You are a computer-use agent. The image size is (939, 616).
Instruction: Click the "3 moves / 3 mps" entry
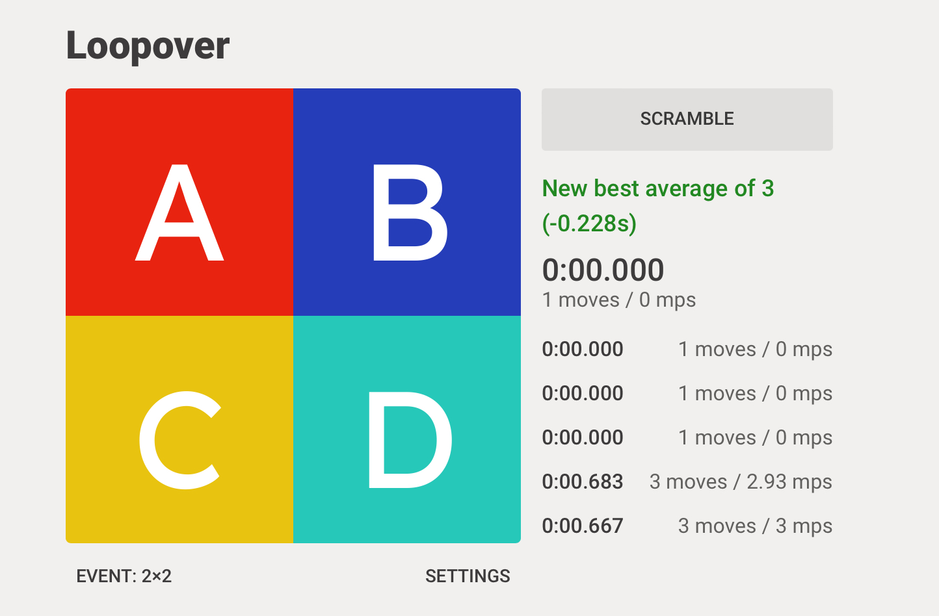[x=755, y=526]
